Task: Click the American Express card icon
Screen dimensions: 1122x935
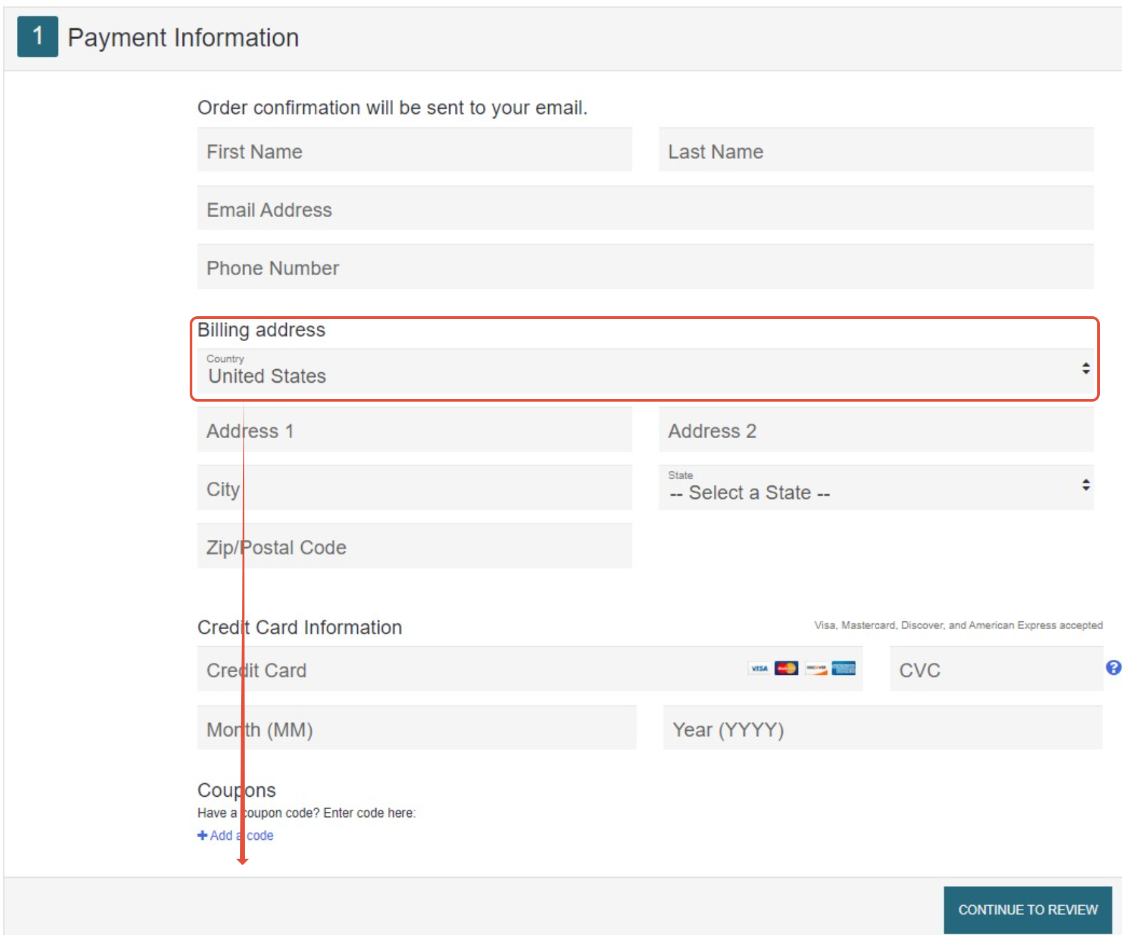Action: (844, 668)
